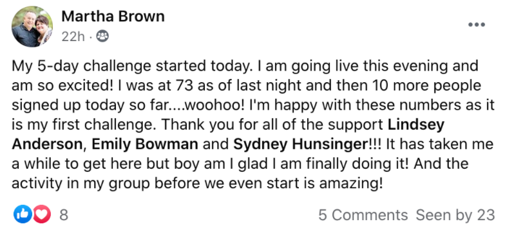
Task: Click tagged name Lindsey at line end
Action: tap(416, 126)
